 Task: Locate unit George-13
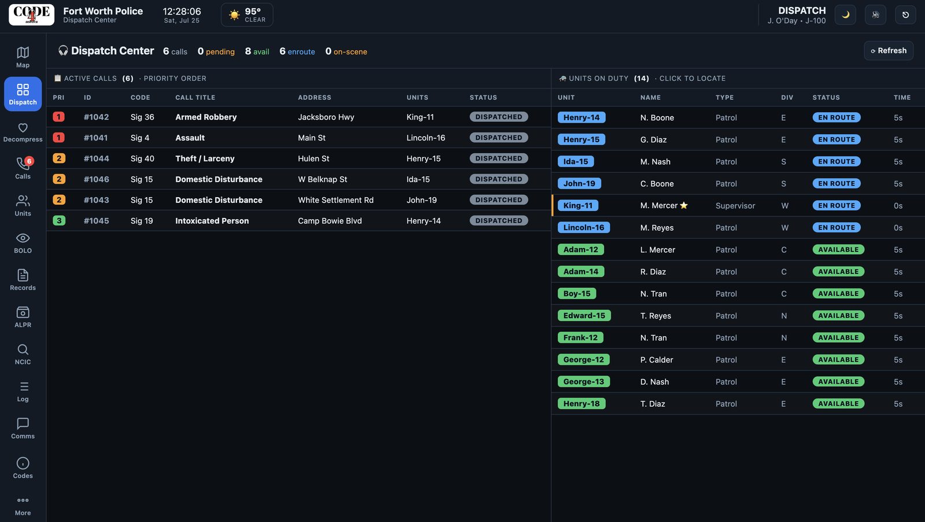(584, 381)
